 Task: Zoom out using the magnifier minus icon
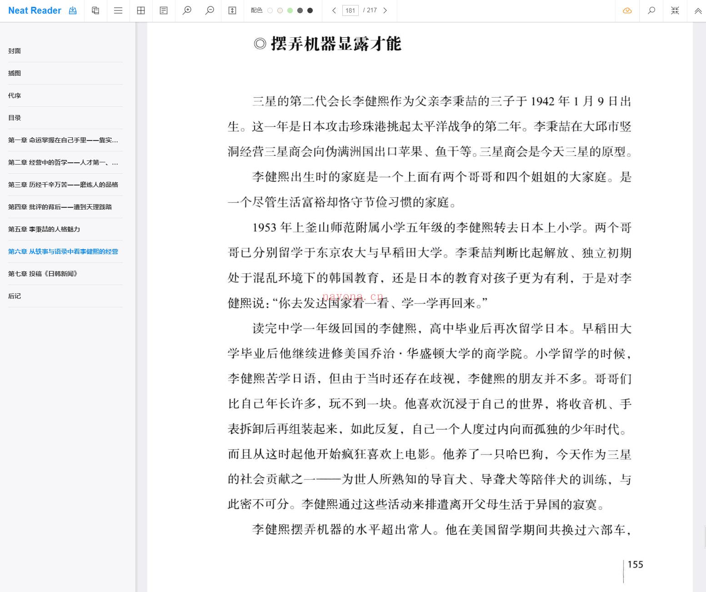point(210,10)
